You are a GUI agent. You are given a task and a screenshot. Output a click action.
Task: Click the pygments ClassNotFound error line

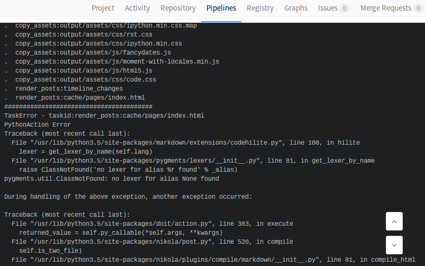point(111,179)
